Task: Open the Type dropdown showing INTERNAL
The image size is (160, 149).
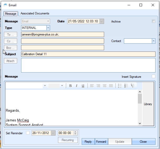Action: point(48,28)
